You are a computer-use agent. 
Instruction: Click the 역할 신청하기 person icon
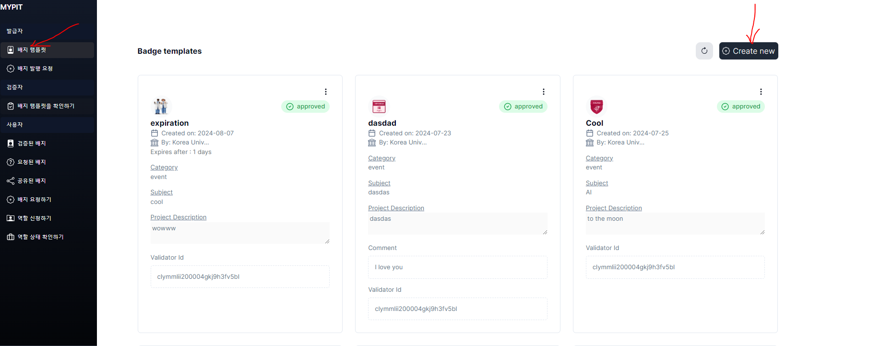coord(11,218)
